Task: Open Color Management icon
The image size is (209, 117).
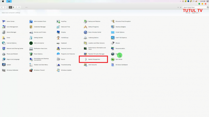Action: [x=4, y=27]
